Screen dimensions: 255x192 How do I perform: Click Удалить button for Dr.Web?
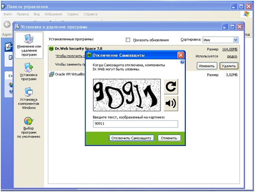pyautogui.click(x=229, y=66)
